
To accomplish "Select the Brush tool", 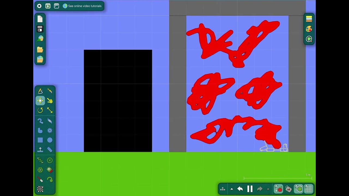I will (x=40, y=121).
